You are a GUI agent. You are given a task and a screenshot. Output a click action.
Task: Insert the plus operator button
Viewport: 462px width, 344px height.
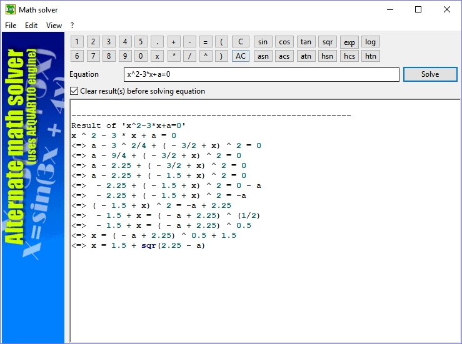[x=174, y=42]
